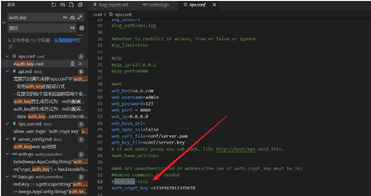371x196 pixels.
Task: Open result 'allow_user_login auth_crypt_key'
Action: point(51,131)
